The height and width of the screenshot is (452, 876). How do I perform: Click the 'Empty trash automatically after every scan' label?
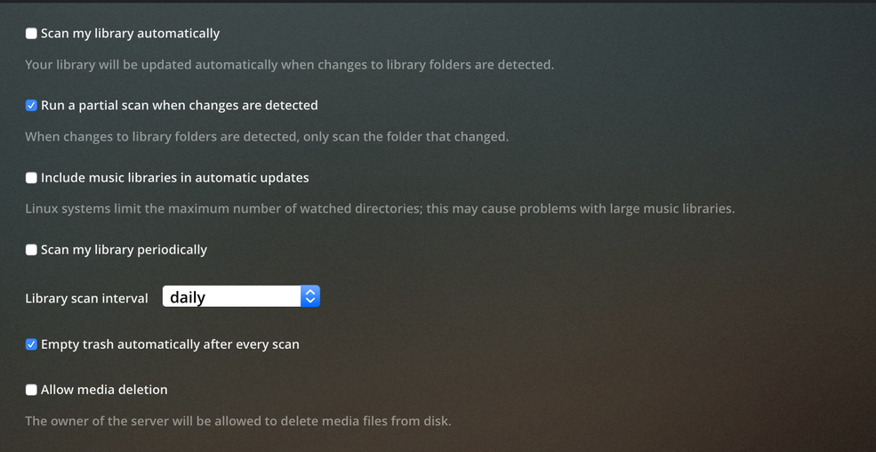(170, 344)
